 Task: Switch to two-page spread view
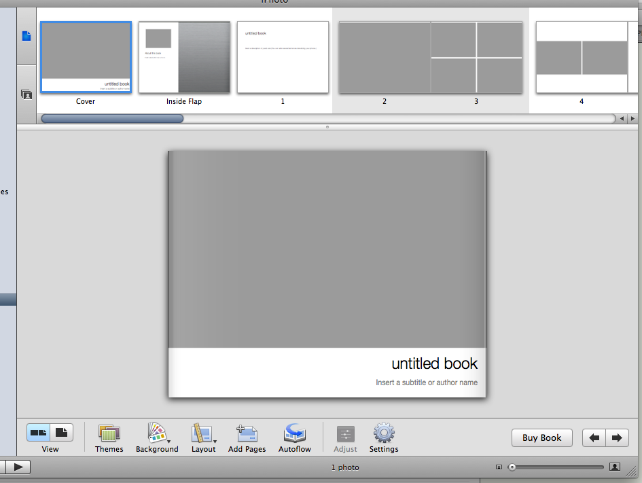(39, 433)
